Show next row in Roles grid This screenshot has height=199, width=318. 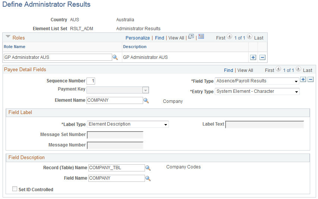pos(249,37)
